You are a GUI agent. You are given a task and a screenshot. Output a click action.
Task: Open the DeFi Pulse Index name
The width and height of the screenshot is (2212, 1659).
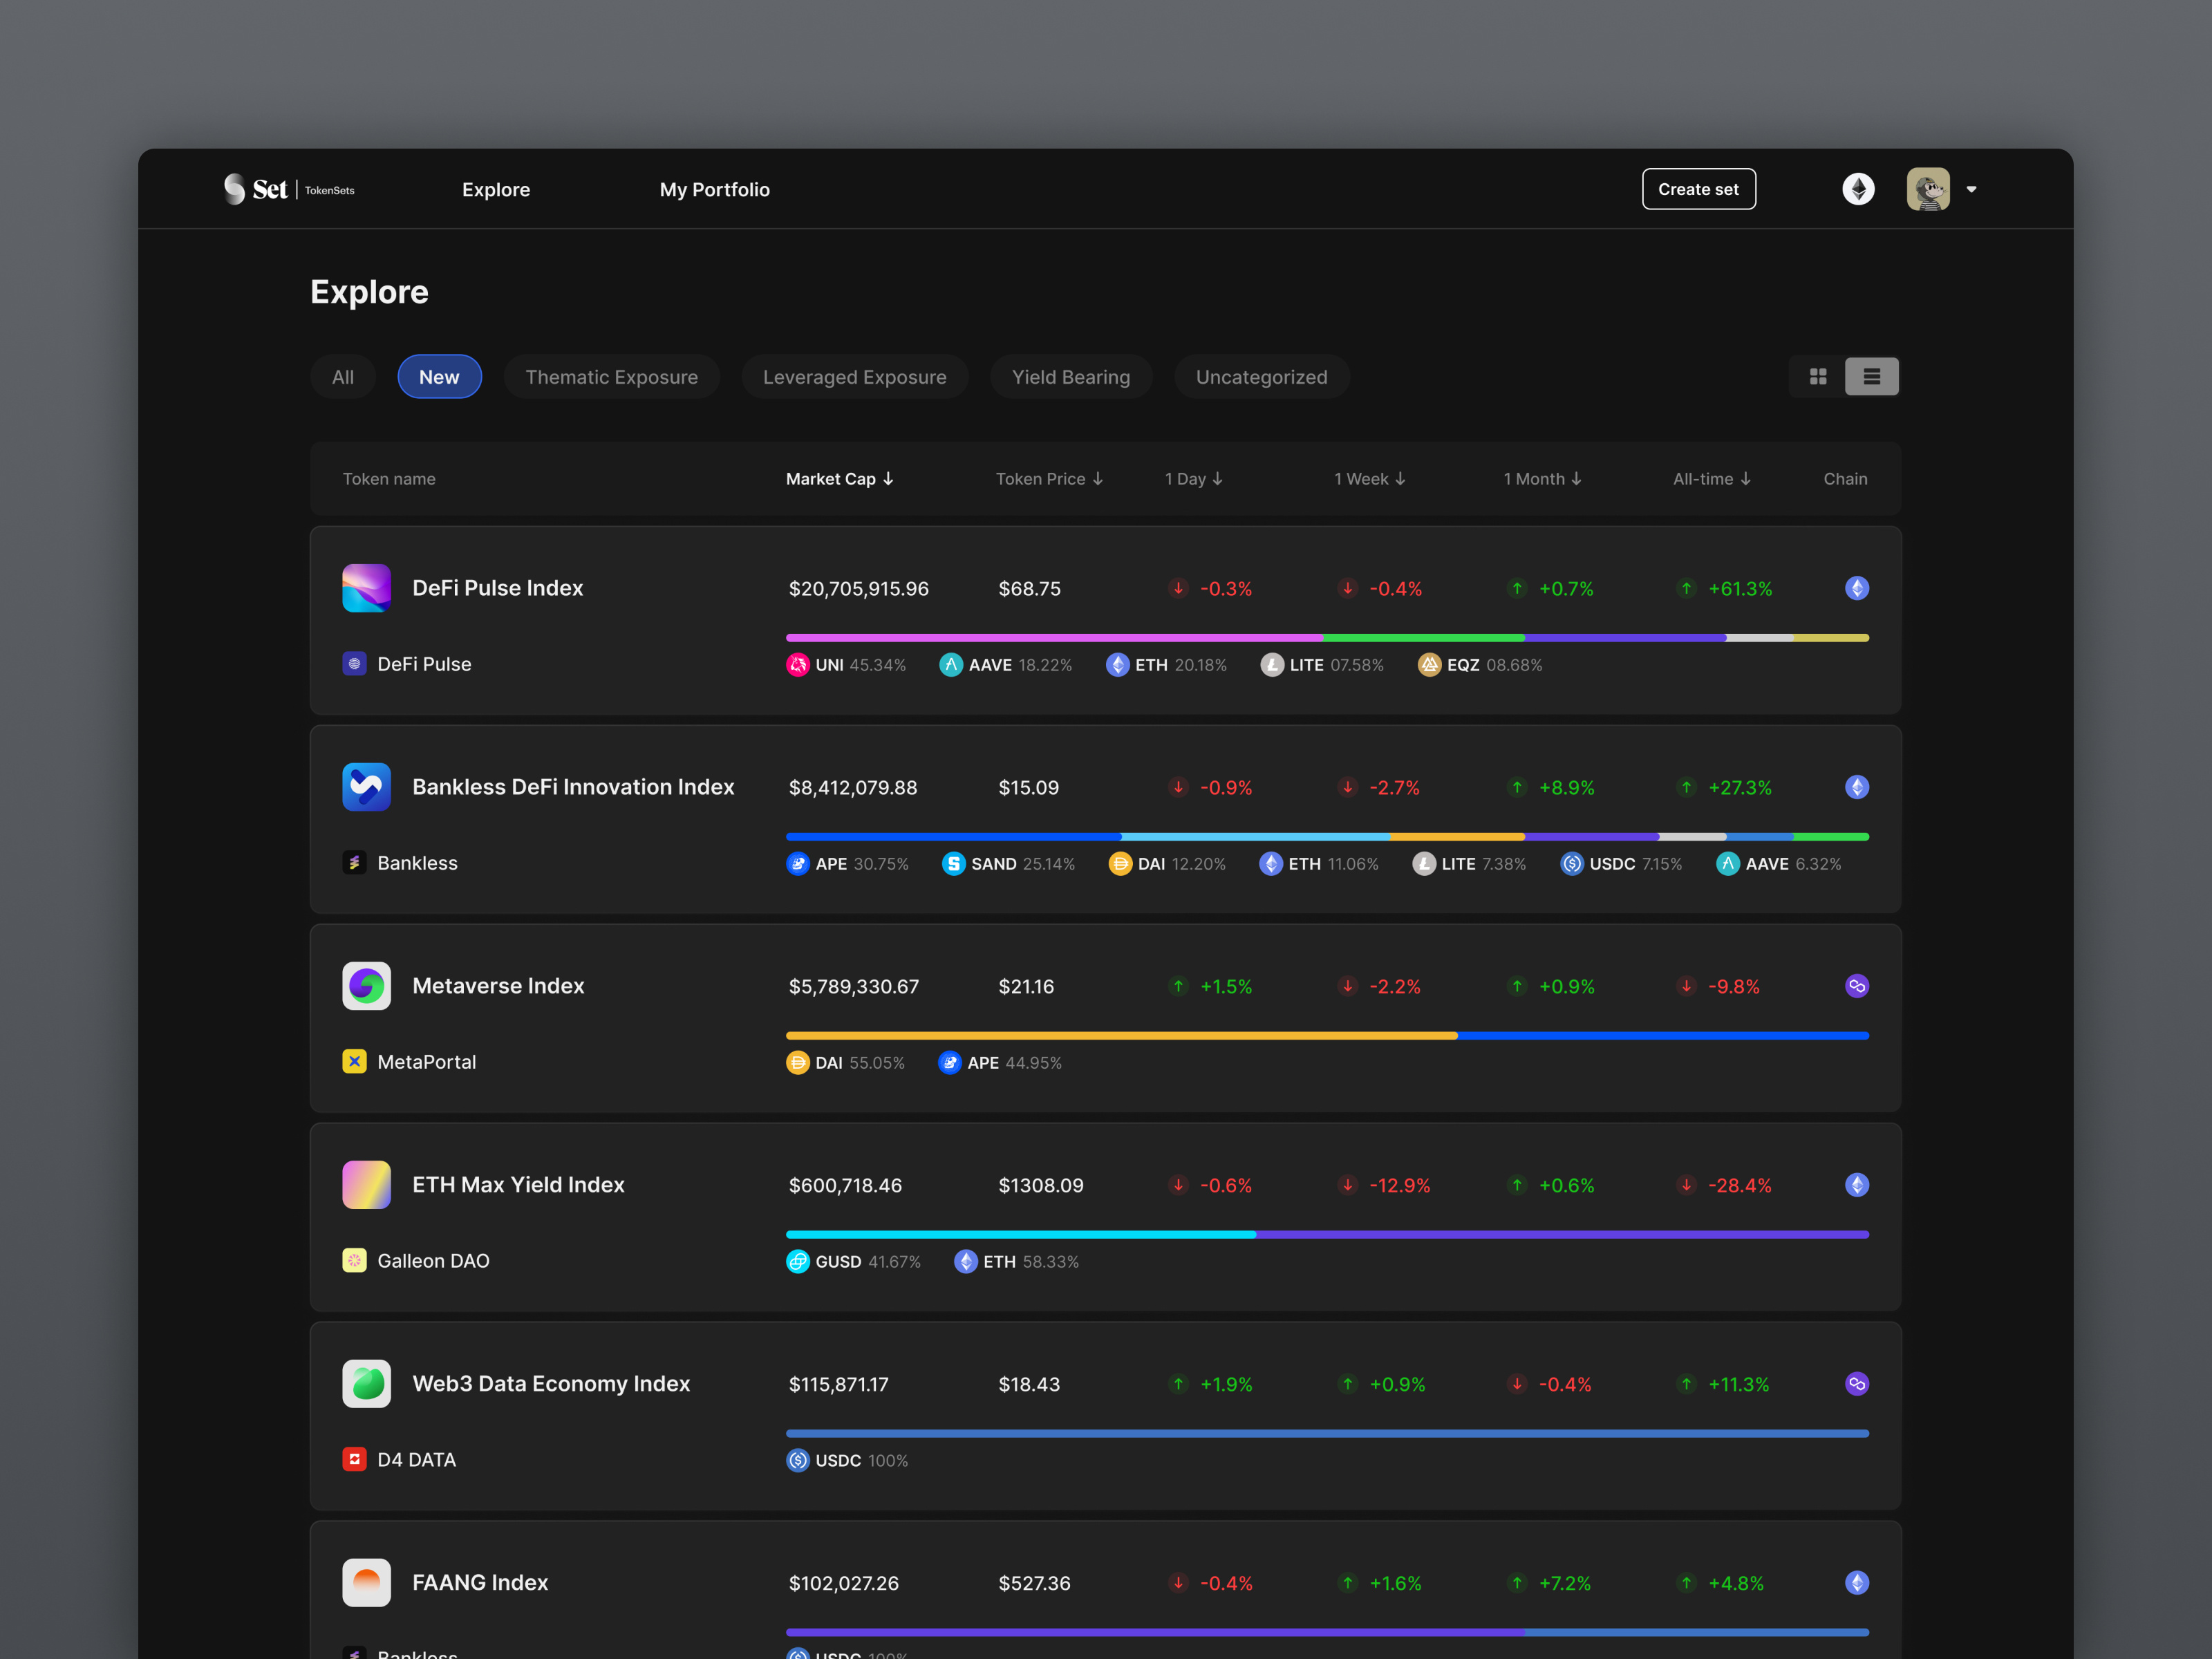(x=498, y=588)
